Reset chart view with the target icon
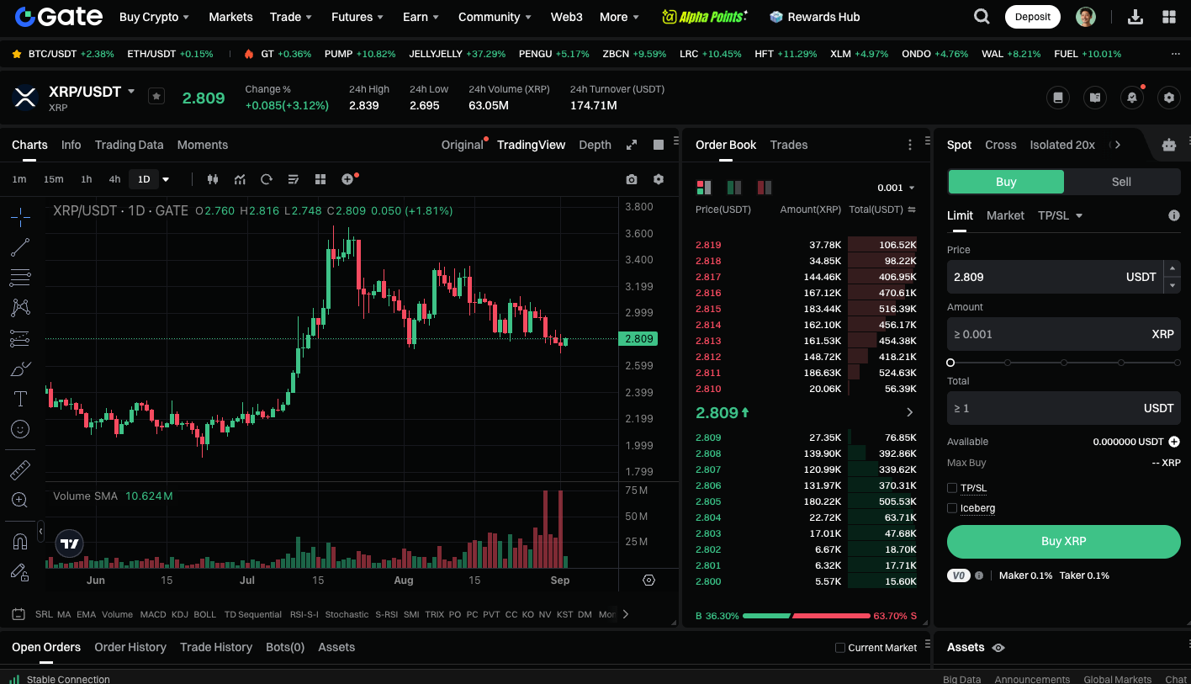The height and width of the screenshot is (684, 1191). pyautogui.click(x=648, y=581)
